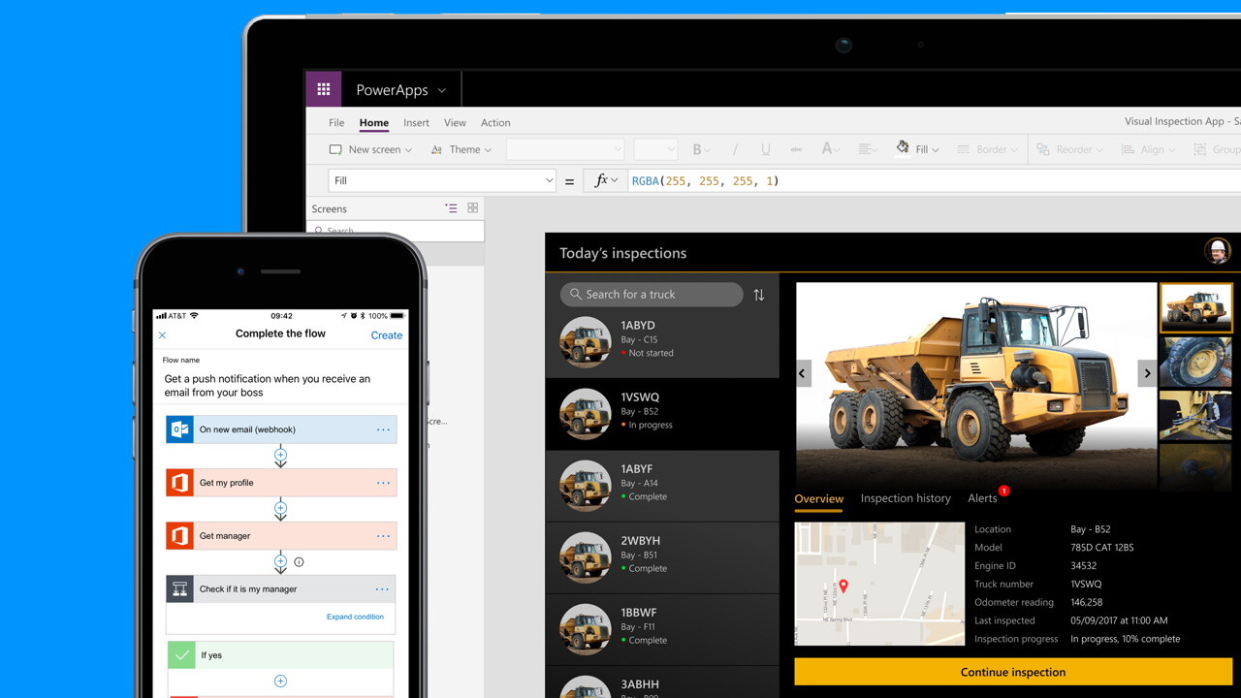Switch Screens panel to tree list view
This screenshot has height=698, width=1241.
tap(451, 208)
